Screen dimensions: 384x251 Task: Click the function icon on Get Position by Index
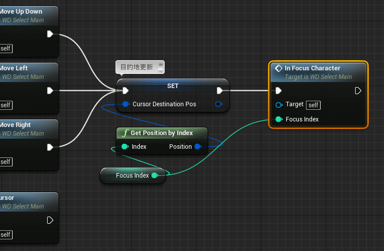[x=125, y=133]
